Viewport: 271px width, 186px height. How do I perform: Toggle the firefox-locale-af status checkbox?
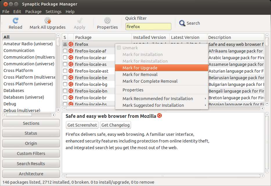pyautogui.click(x=65, y=51)
